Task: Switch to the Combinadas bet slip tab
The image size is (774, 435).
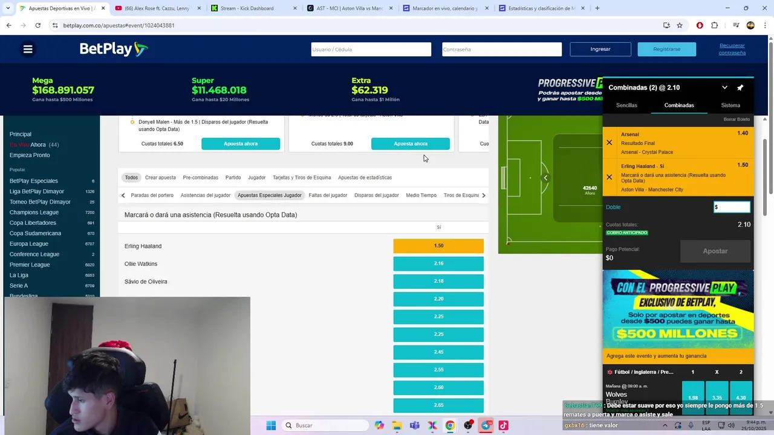Action: (679, 105)
